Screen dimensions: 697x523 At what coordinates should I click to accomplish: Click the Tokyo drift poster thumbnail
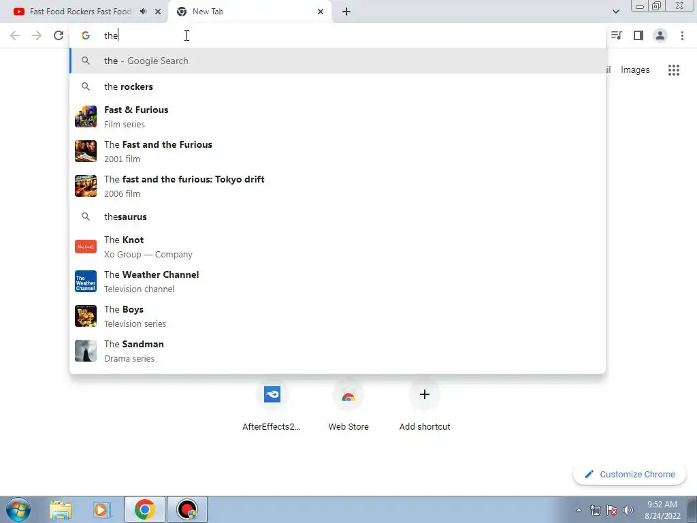point(86,186)
